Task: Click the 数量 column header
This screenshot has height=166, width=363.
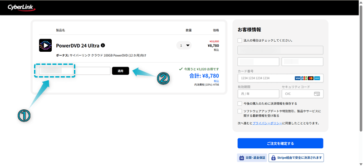Action: (x=189, y=30)
